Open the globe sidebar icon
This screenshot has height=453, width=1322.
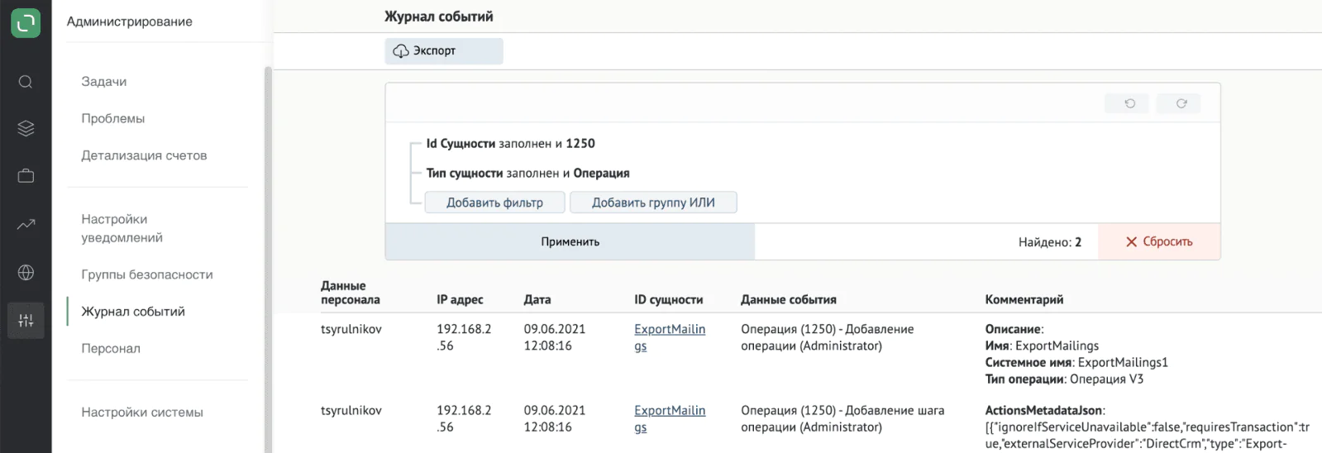[26, 273]
